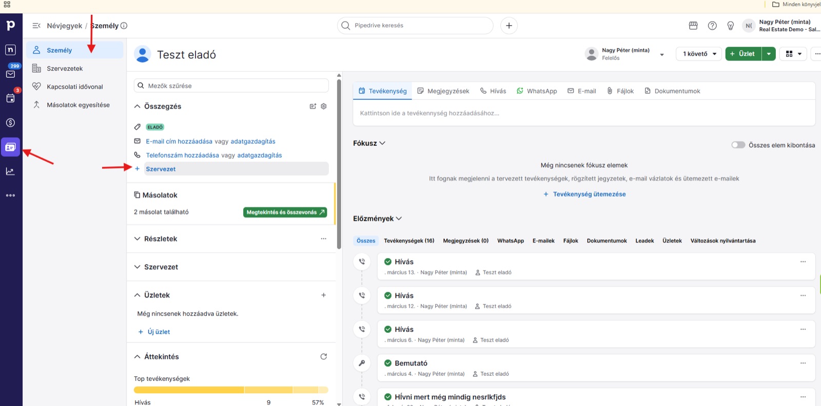The width and height of the screenshot is (821, 406).
Task: Toggle checkmark of Hívni mert még mindig activity
Action: click(x=388, y=397)
